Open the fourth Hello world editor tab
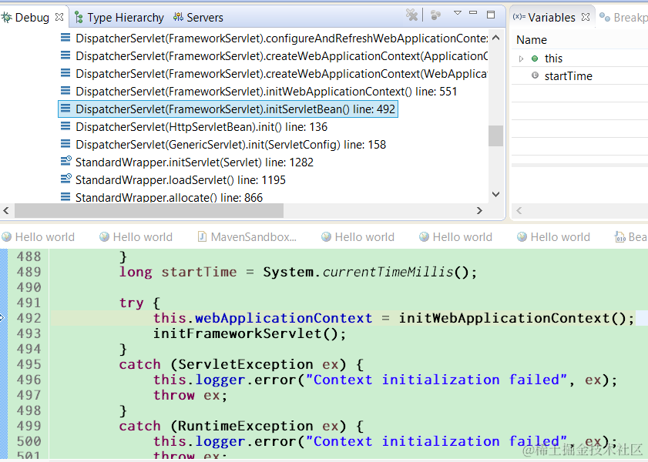This screenshot has width=648, height=462. (x=456, y=237)
